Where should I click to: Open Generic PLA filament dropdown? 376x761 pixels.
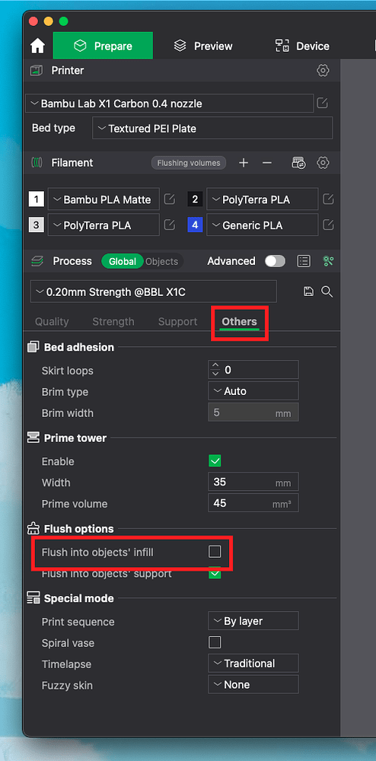[263, 224]
